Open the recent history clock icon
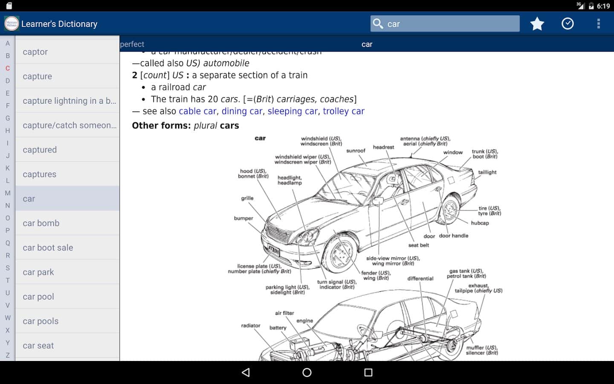 568,24
